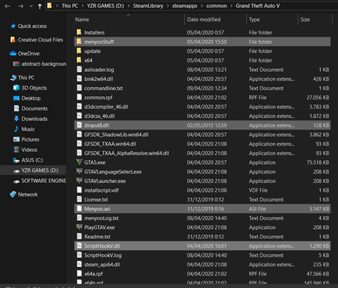Click the Quick access star icon
This screenshot has width=338, height=288.
[13, 26]
